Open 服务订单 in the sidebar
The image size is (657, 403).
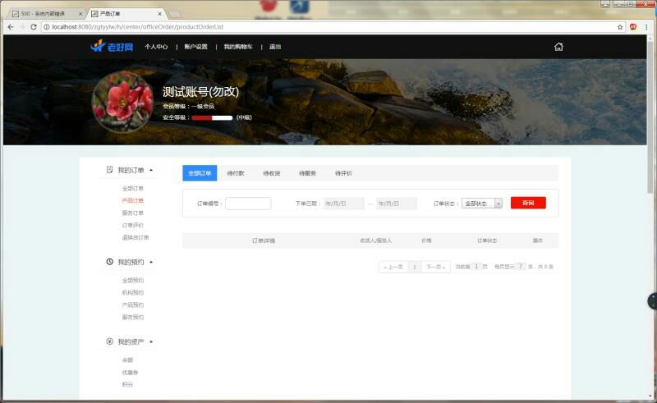point(133,213)
